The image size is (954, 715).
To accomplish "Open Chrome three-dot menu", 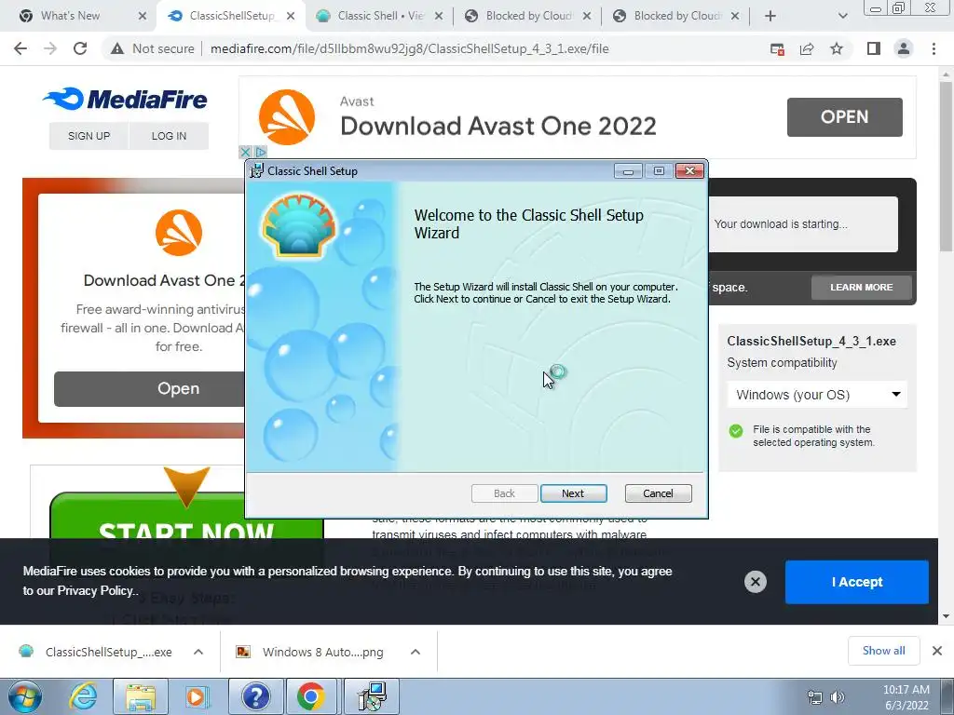I will click(x=934, y=48).
